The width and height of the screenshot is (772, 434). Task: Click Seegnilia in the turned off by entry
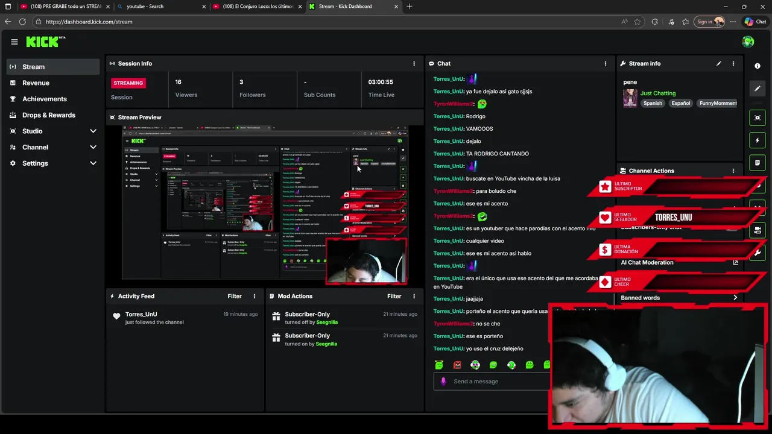pyautogui.click(x=327, y=322)
